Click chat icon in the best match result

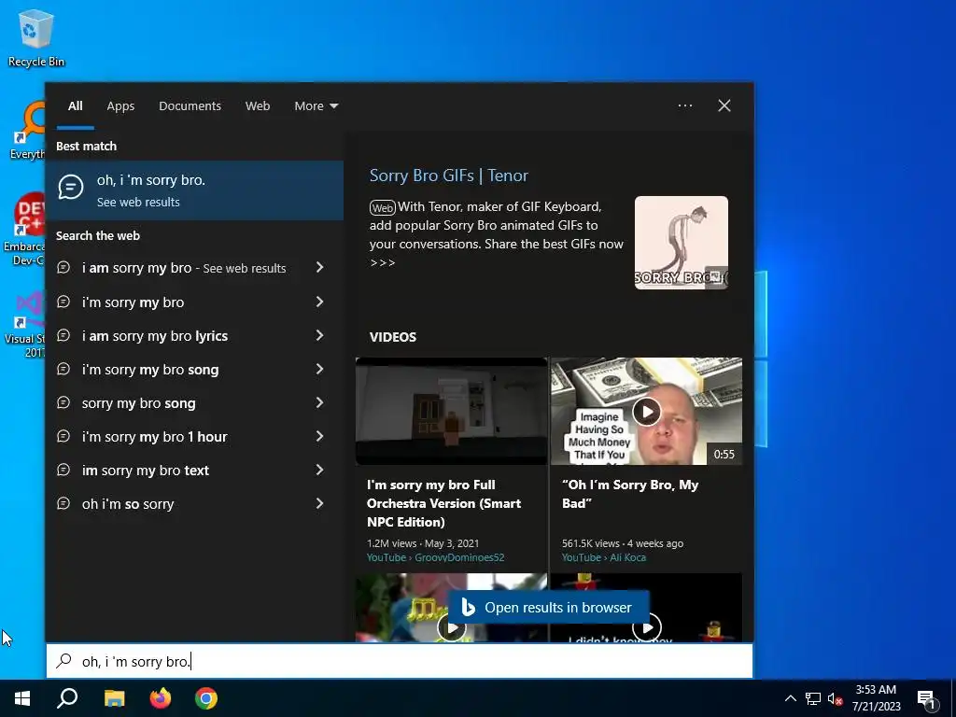pos(71,187)
